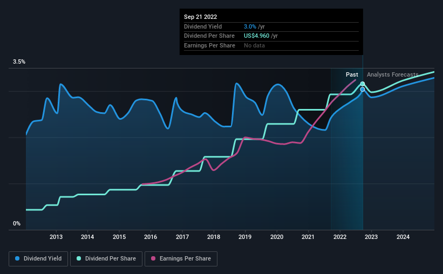Image resolution: width=443 pixels, height=274 pixels.
Task: Click the Analysts Forecasts label
Action: (x=392, y=74)
